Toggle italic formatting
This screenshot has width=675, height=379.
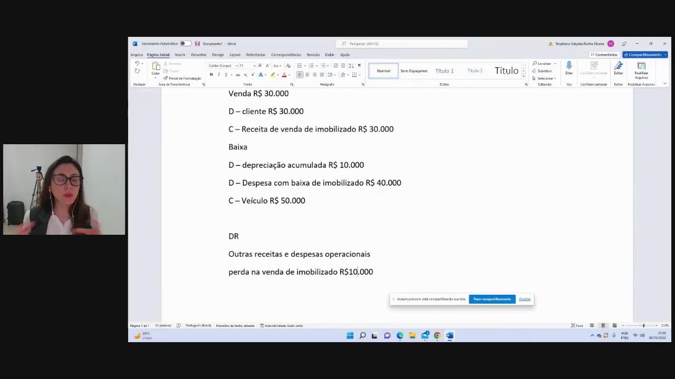(x=219, y=75)
